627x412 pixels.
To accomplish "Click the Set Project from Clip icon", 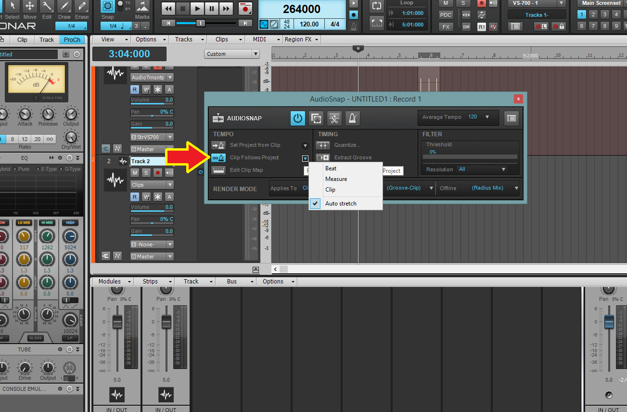I will [x=218, y=145].
